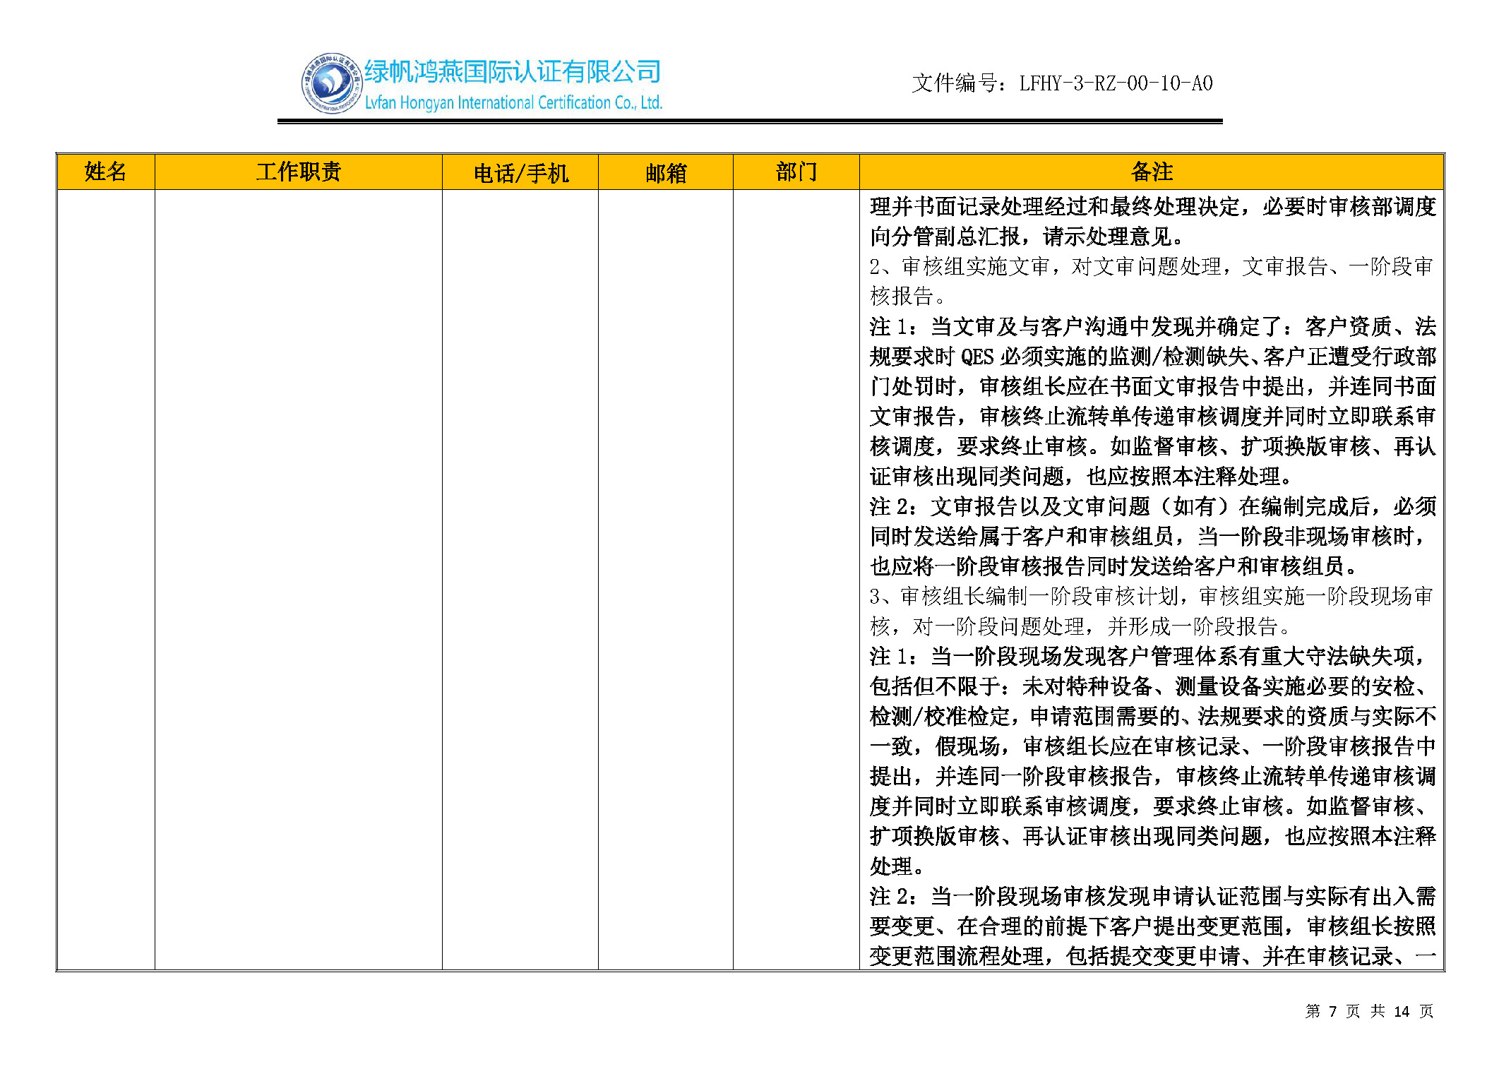Click the empty cell under 工作职责

click(298, 579)
